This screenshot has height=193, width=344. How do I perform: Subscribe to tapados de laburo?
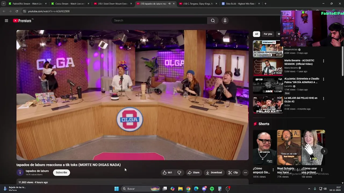point(62,172)
